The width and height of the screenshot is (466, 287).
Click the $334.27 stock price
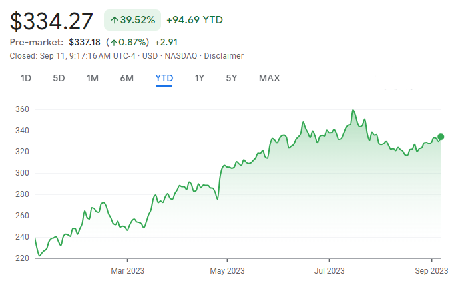click(51, 21)
